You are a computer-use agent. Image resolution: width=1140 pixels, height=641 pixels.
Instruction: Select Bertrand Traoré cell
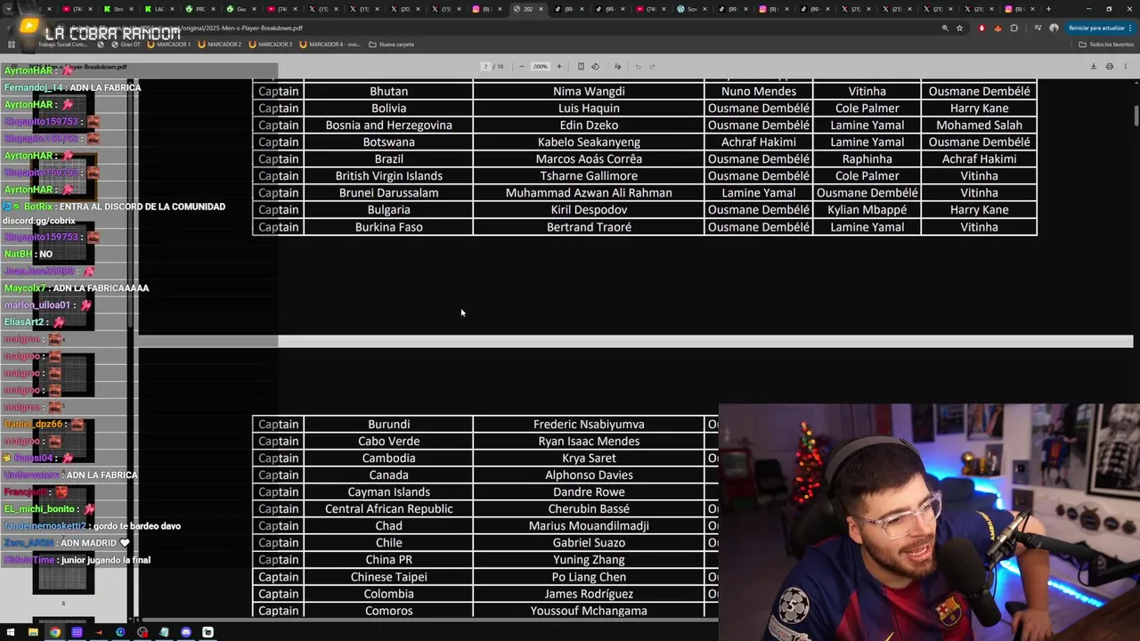tap(589, 227)
